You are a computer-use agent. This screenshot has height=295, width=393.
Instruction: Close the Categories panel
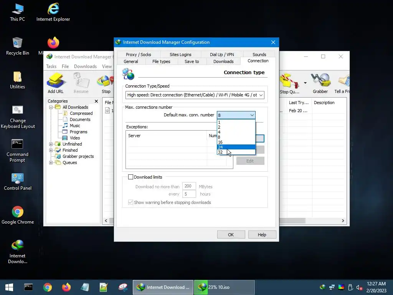point(96,101)
